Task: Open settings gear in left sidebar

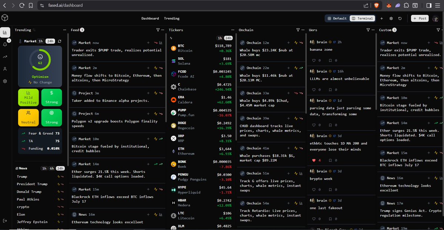Action: [5, 81]
